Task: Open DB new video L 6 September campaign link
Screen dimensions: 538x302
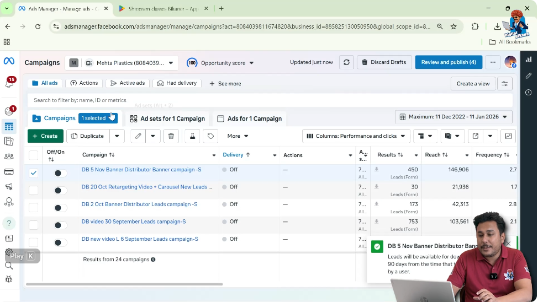Action: [140, 239]
